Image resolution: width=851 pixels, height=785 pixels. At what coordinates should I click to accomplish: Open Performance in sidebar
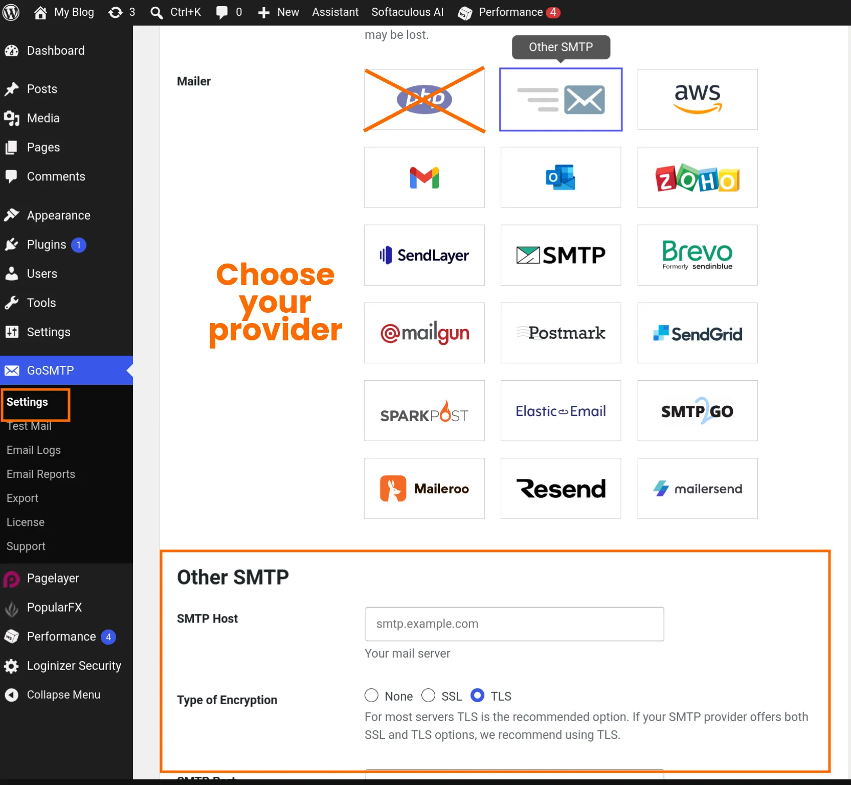pos(66,637)
